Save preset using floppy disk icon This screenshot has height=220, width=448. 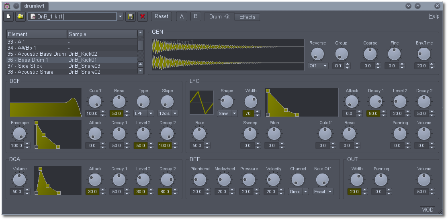[x=131, y=16]
